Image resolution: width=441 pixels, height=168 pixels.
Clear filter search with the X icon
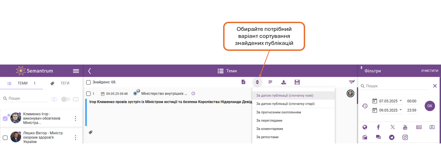click(435, 86)
